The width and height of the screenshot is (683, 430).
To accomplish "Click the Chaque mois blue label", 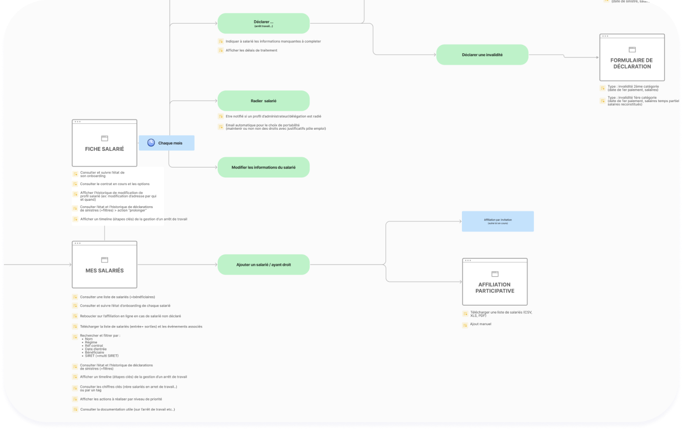I will [x=170, y=143].
